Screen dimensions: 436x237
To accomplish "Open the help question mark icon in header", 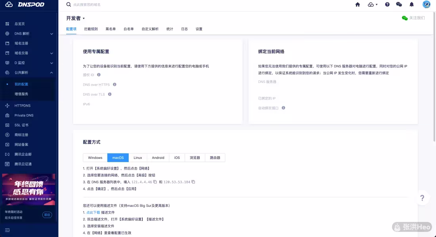I will click(387, 4).
